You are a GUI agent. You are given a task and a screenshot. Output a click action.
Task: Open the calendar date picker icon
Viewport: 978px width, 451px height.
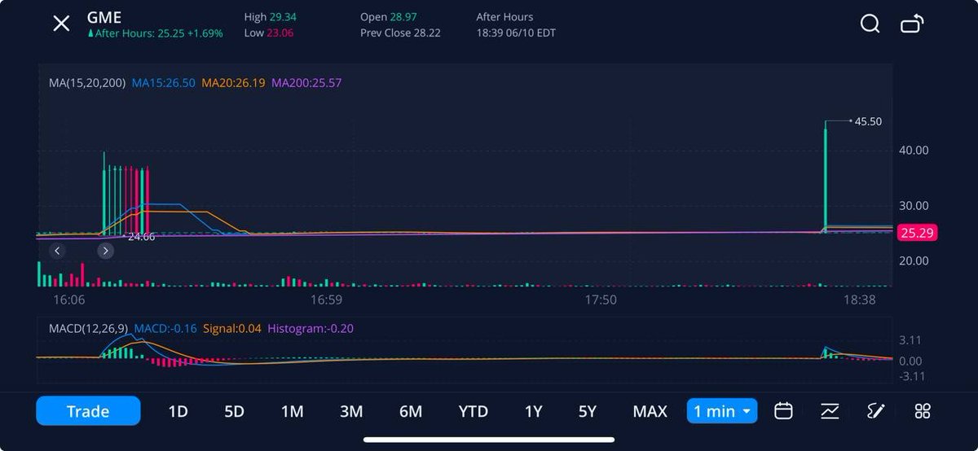(x=783, y=411)
